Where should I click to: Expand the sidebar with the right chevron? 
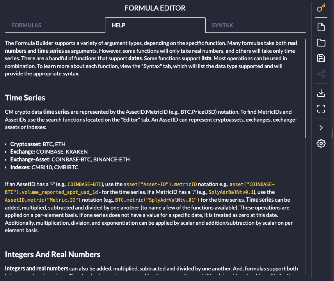321,128
